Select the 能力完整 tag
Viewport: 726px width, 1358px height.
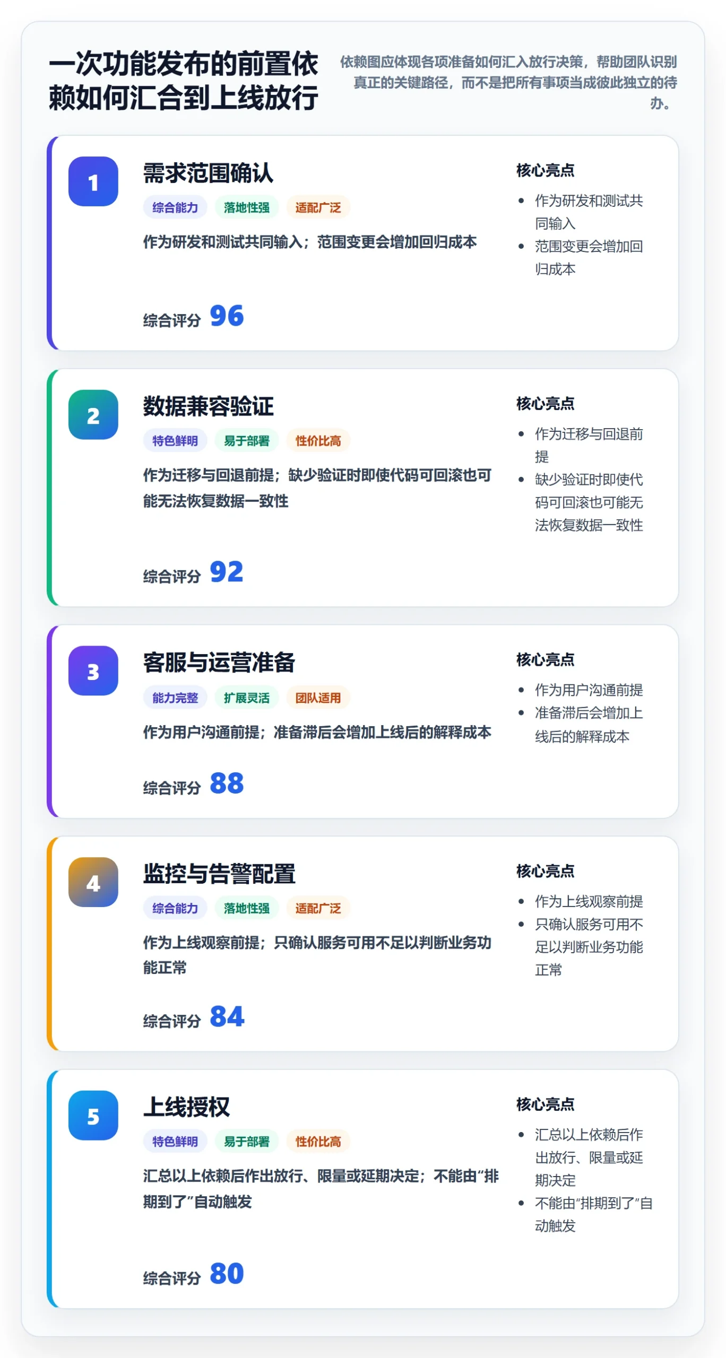175,698
